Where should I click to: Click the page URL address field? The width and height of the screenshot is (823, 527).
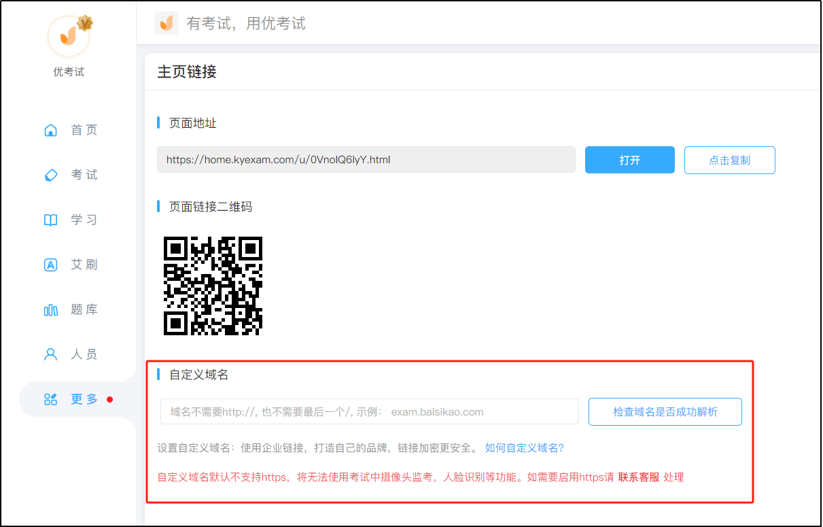coord(366,160)
